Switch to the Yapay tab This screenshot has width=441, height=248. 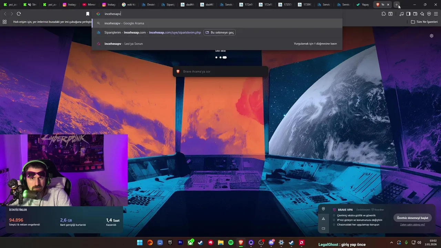[x=362, y=5]
